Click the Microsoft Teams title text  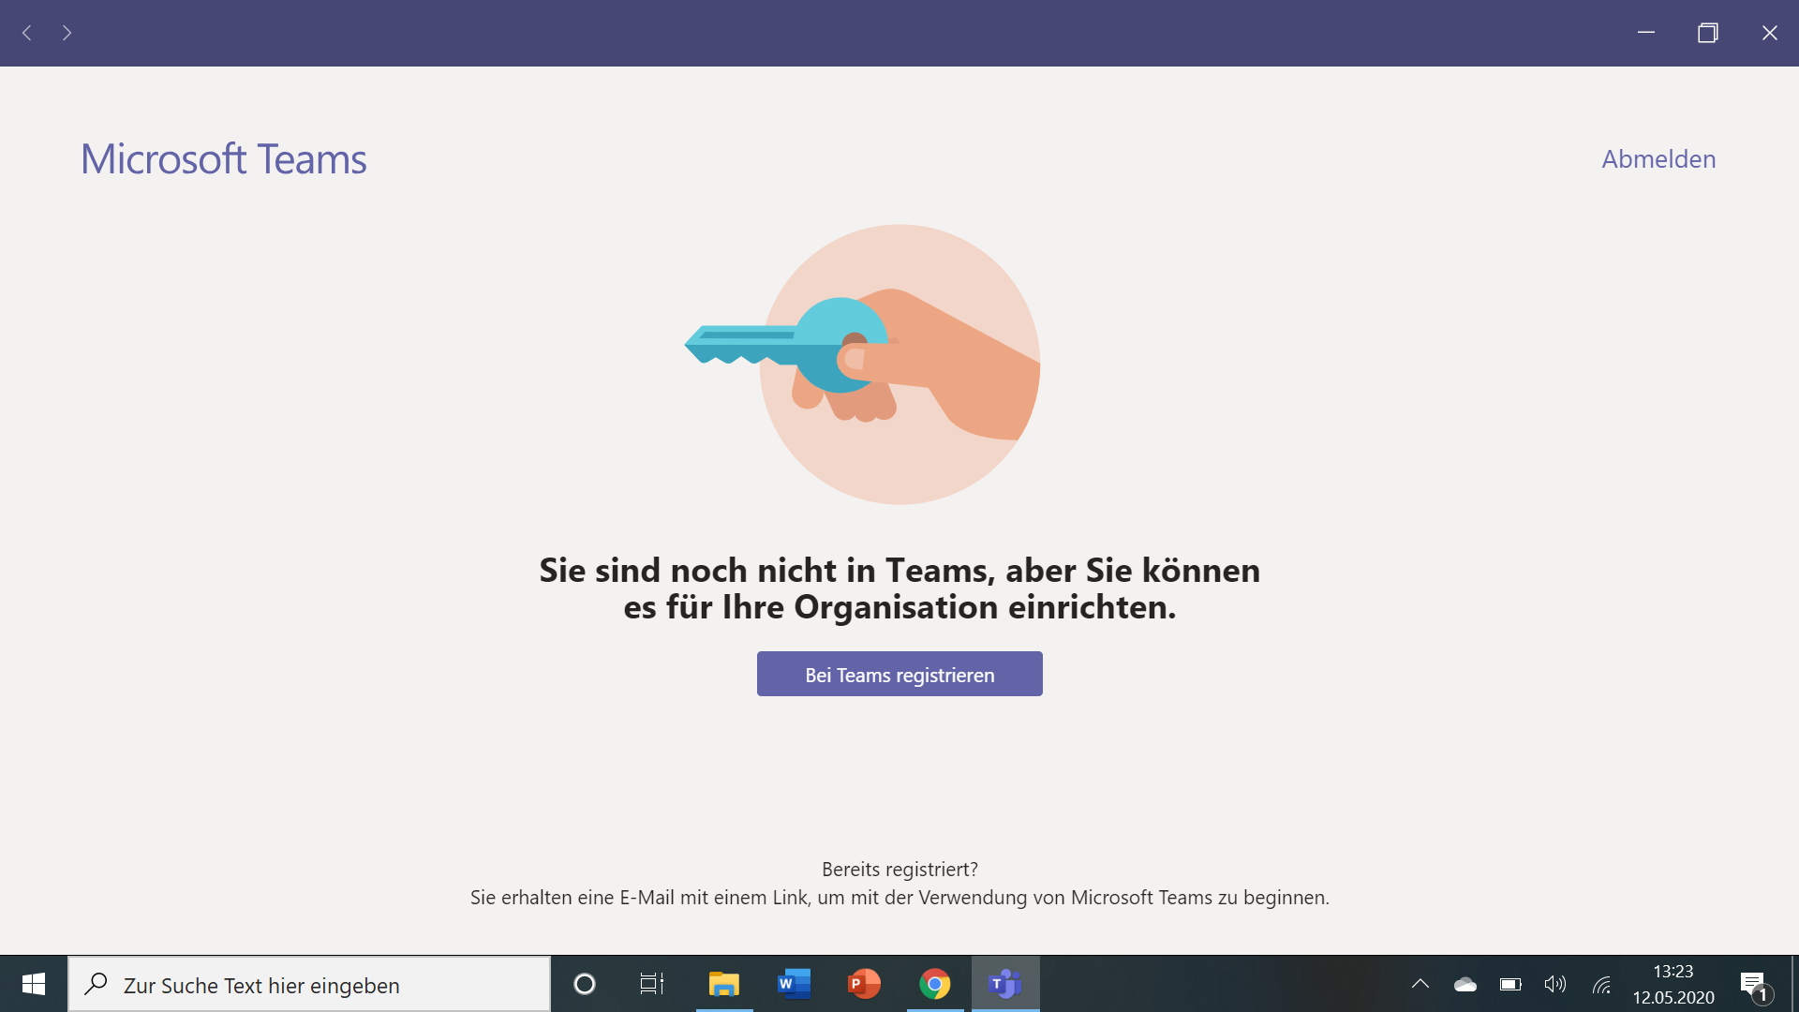click(224, 159)
